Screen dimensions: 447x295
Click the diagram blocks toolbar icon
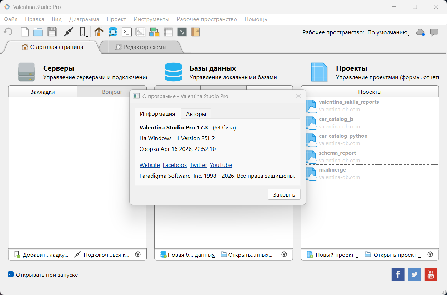tap(154, 32)
